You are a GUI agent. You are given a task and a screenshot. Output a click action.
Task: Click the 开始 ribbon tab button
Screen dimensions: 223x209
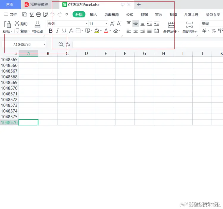(79, 14)
